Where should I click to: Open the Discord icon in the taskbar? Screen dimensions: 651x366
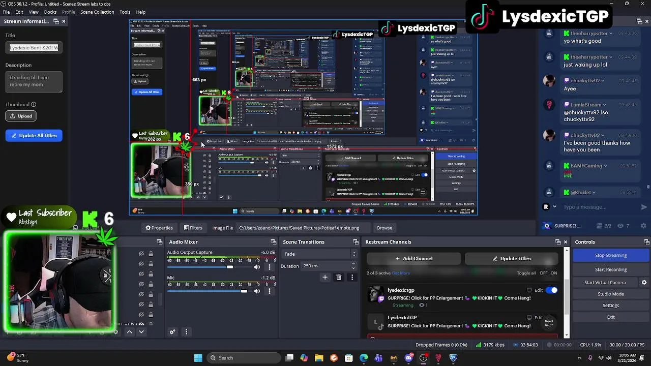408,358
